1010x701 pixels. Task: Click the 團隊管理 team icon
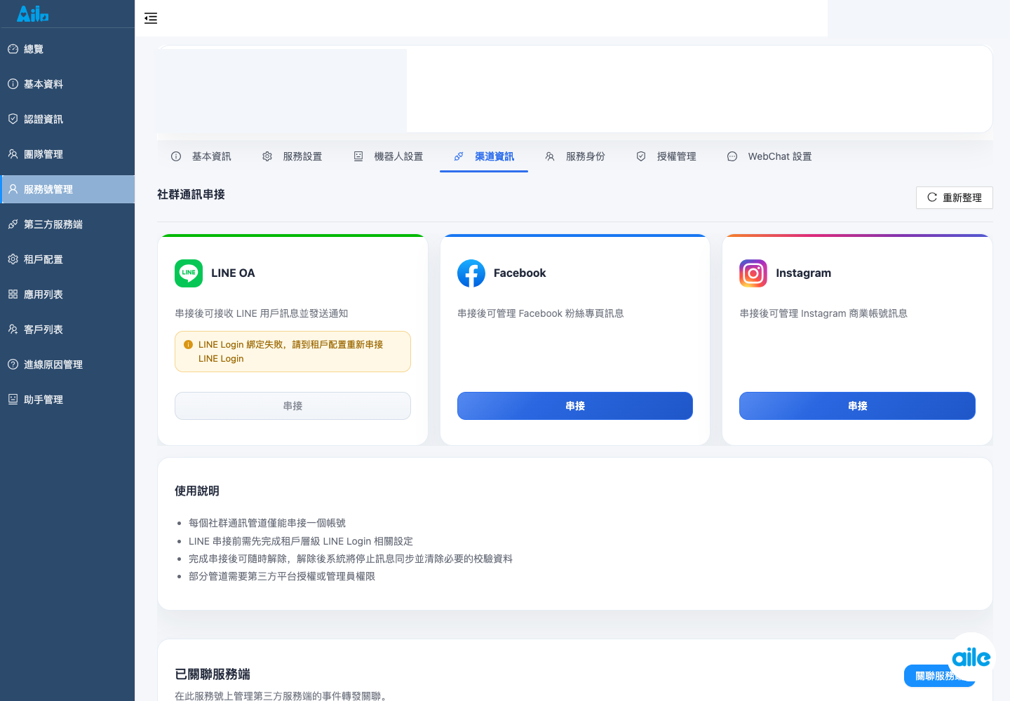tap(13, 154)
